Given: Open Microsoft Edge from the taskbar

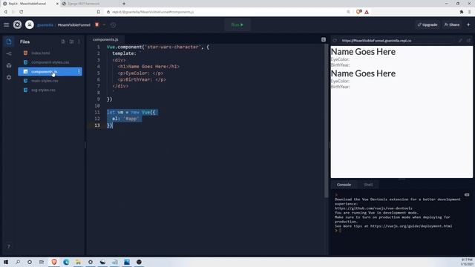Looking at the screenshot, I should (66, 262).
